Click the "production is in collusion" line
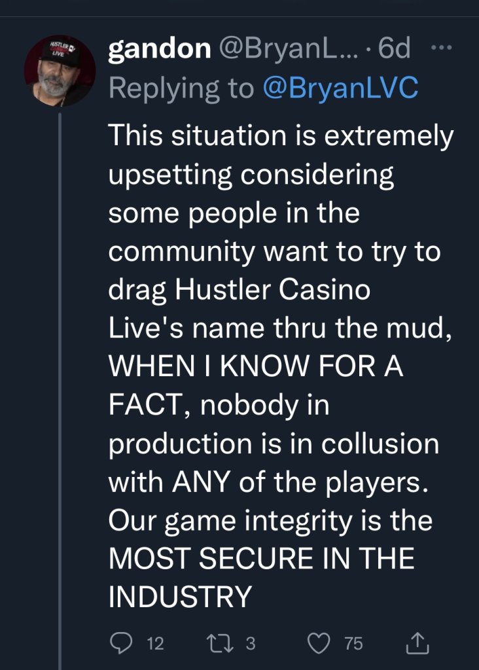Viewport: 479px width, 670px height. tap(273, 444)
